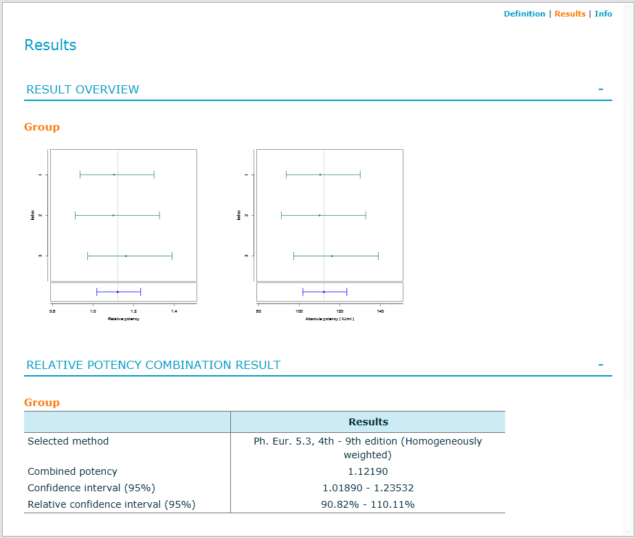635x538 pixels.
Task: Select the blue combined interval in Absolute potency plot
Action: [x=324, y=292]
